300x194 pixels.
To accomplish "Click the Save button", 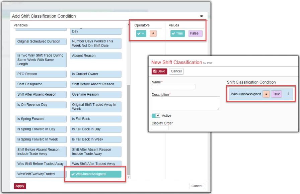I will coord(159,71).
